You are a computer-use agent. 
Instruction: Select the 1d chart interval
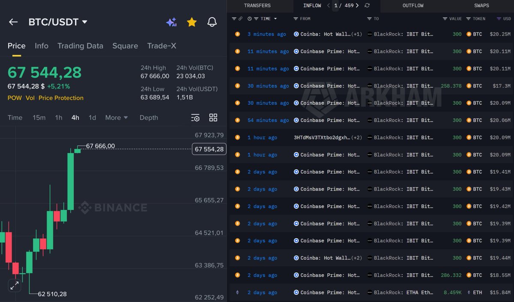point(92,118)
